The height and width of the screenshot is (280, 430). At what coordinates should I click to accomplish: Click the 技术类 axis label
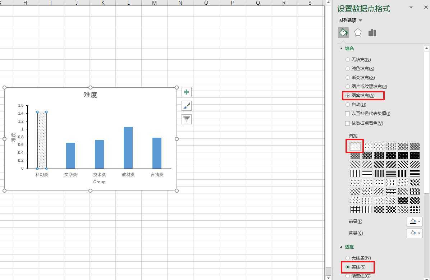click(x=99, y=175)
